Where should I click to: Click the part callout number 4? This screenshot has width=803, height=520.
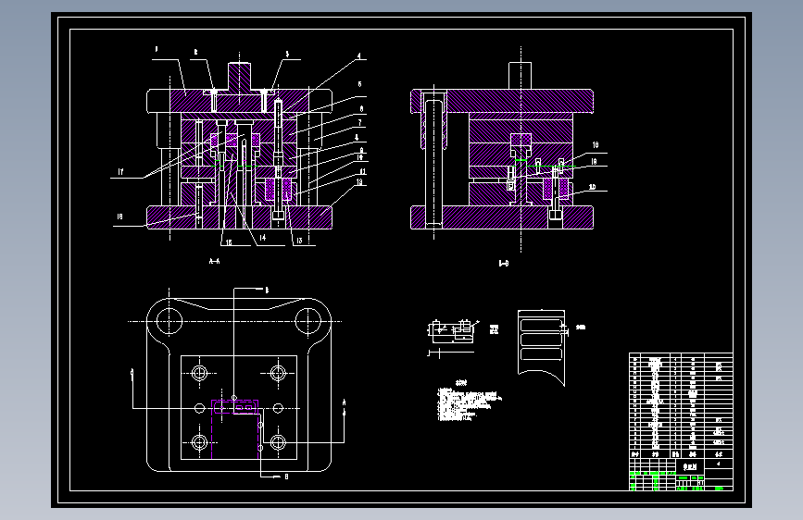pyautogui.click(x=359, y=56)
